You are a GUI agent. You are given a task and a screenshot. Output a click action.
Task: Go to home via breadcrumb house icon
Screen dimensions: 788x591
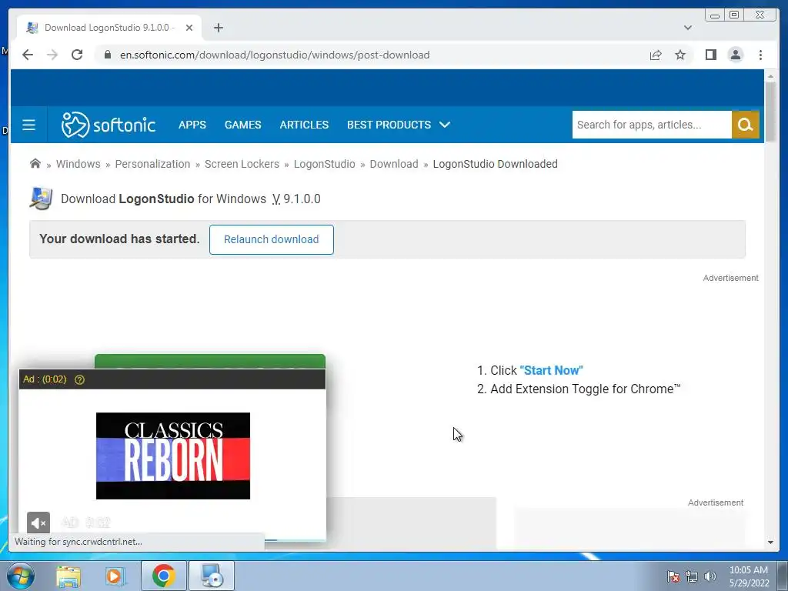click(35, 163)
